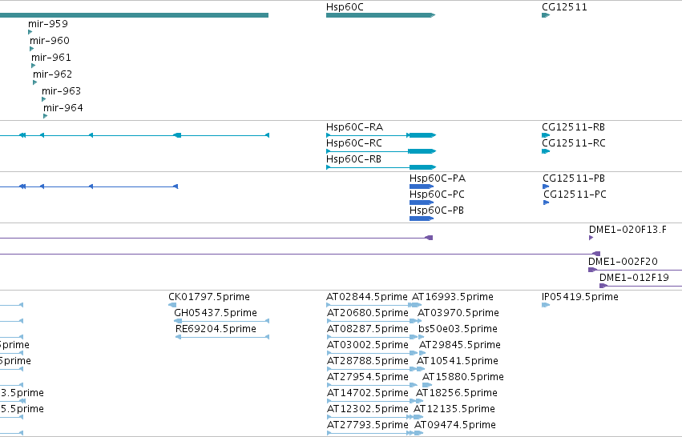Select the AT02844.5prime EST
Image resolution: width=682 pixels, height=437 pixels.
click(x=369, y=305)
